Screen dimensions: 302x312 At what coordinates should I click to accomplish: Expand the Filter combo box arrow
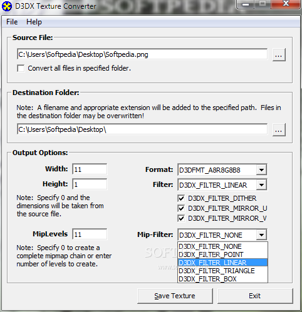261,185
